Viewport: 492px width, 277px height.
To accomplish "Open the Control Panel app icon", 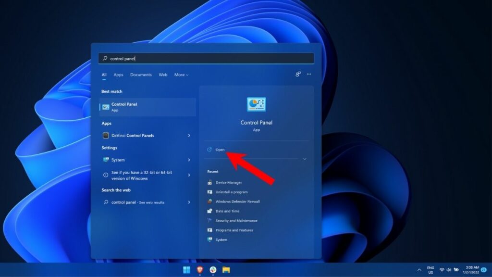I will click(256, 105).
